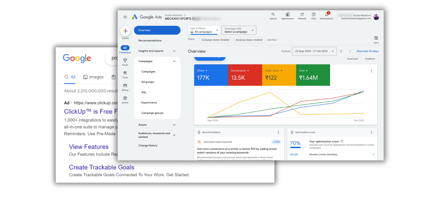Click the Download button

(352, 59)
